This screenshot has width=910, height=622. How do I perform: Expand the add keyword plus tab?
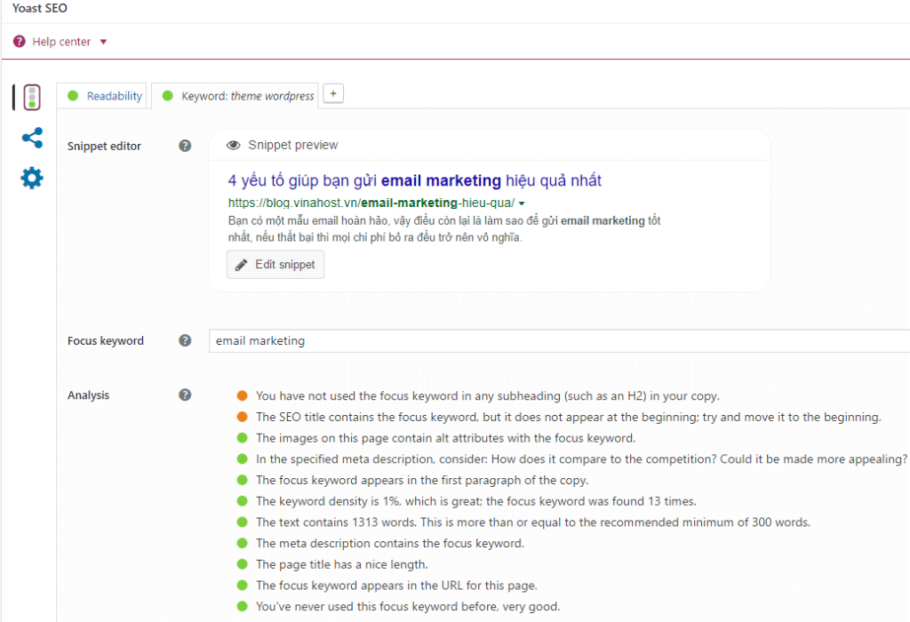coord(332,92)
